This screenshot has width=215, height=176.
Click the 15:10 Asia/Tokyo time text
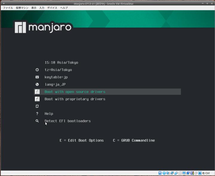pos(62,63)
